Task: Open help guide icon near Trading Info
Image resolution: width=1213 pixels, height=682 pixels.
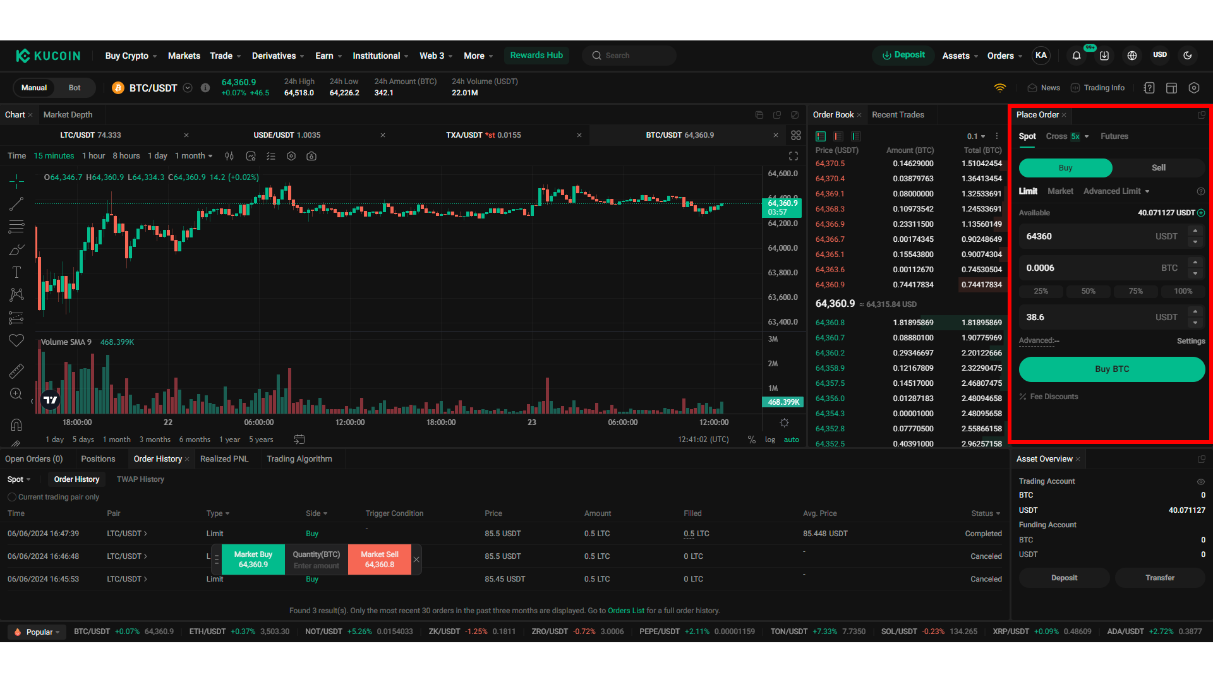Action: point(1149,88)
